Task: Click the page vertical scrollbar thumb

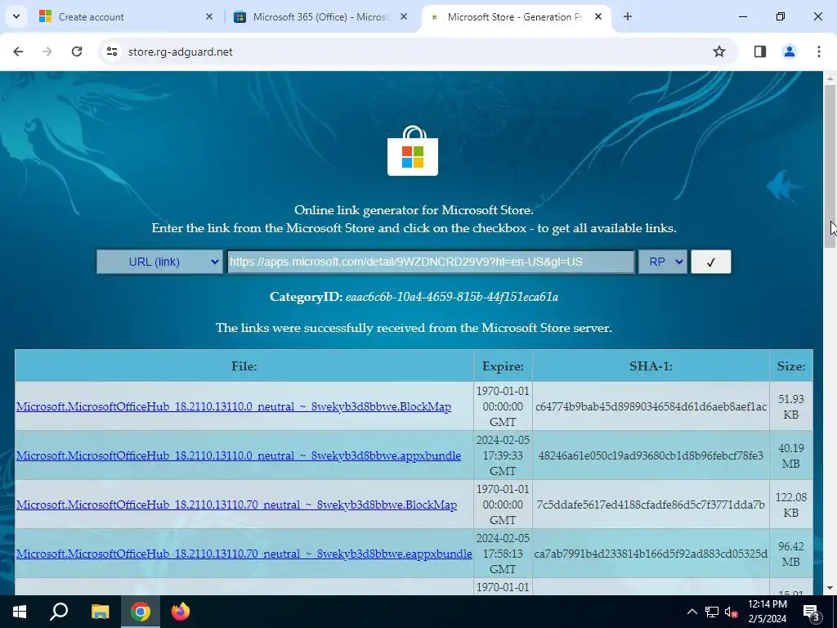Action: [x=830, y=165]
